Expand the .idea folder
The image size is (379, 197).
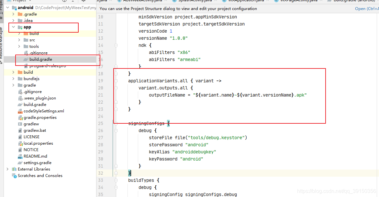tap(13, 21)
